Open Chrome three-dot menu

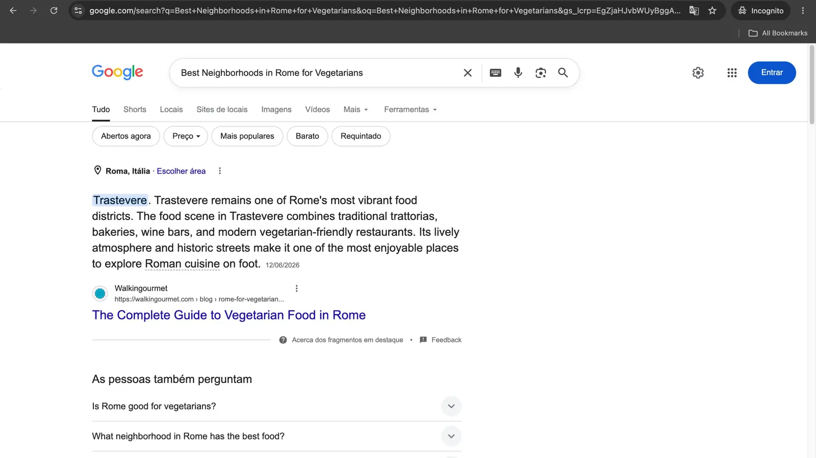[x=803, y=10]
